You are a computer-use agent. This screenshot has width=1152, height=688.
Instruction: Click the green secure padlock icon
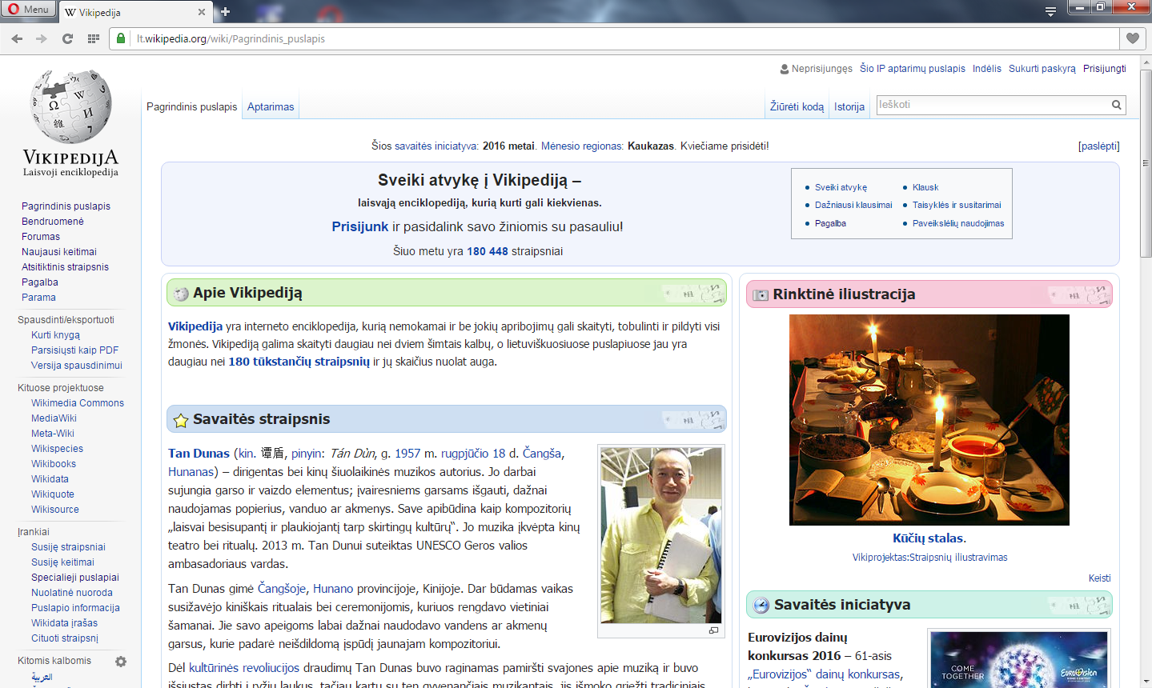pyautogui.click(x=121, y=38)
